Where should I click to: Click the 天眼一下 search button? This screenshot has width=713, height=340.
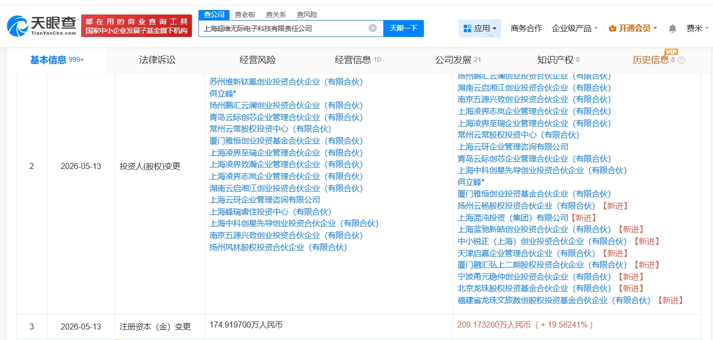coord(403,28)
